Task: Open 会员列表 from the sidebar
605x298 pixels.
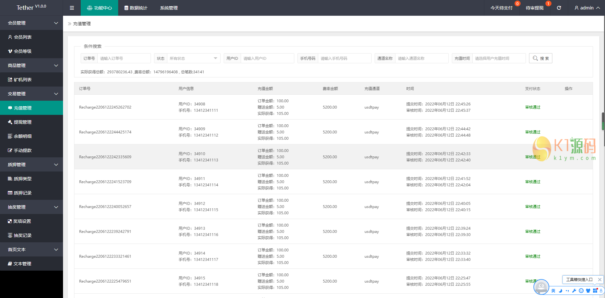Action: (x=23, y=37)
